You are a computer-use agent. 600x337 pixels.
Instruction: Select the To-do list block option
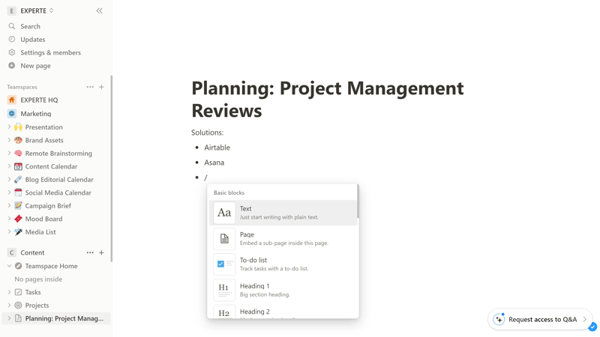coord(283,264)
